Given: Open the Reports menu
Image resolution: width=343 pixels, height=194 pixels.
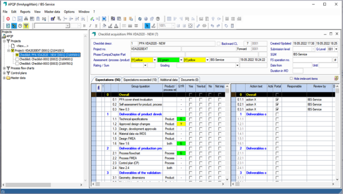Looking at the screenshot, I should tap(25, 12).
